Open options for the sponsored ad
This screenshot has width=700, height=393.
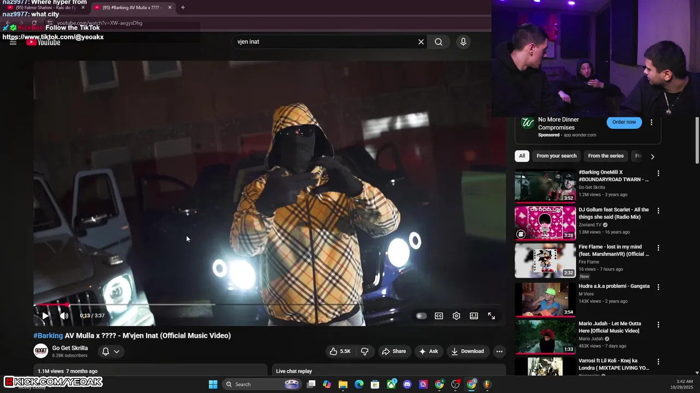pyautogui.click(x=651, y=122)
